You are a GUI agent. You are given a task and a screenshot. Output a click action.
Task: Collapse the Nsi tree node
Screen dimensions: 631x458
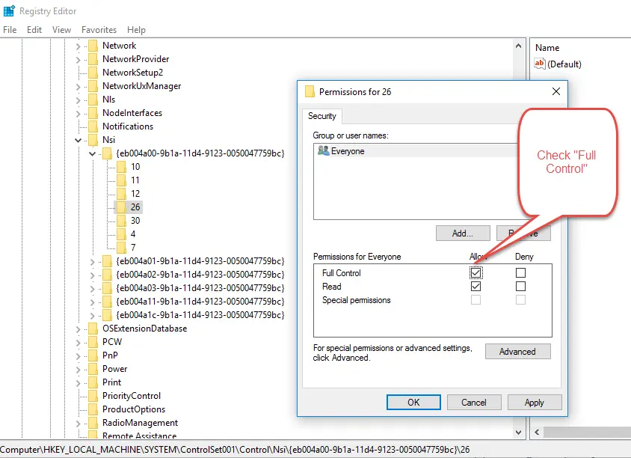coord(79,140)
